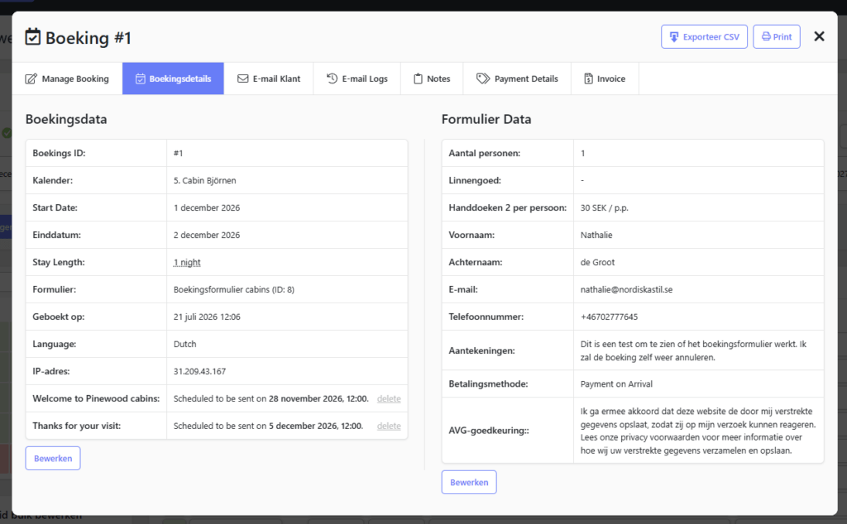Click the Boekings ID value '#1'
This screenshot has width=847, height=524.
tap(179, 153)
